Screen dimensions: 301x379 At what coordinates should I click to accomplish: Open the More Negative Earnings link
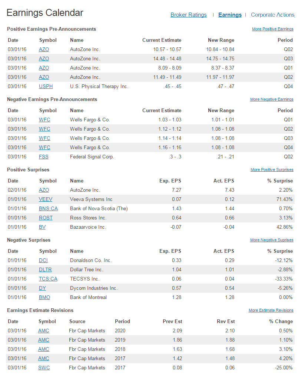point(271,99)
